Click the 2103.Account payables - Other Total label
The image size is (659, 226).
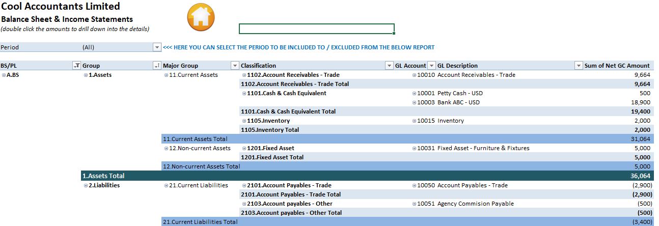pyautogui.click(x=291, y=213)
